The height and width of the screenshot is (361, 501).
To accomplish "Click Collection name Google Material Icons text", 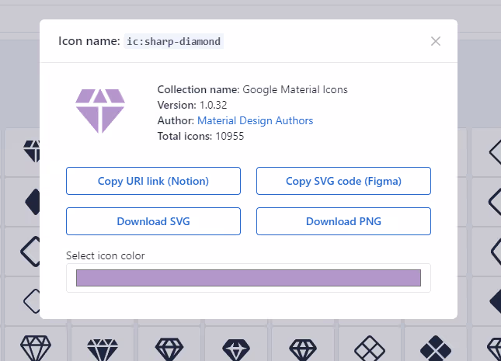I will (x=252, y=89).
